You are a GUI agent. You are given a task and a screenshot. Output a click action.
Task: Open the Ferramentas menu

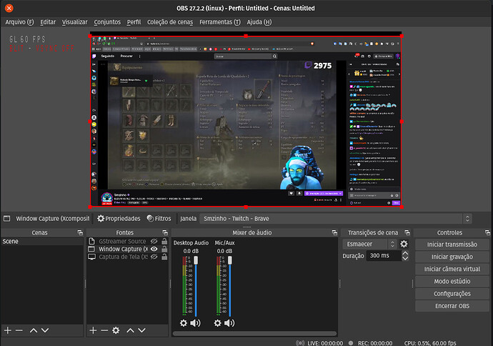(x=219, y=22)
